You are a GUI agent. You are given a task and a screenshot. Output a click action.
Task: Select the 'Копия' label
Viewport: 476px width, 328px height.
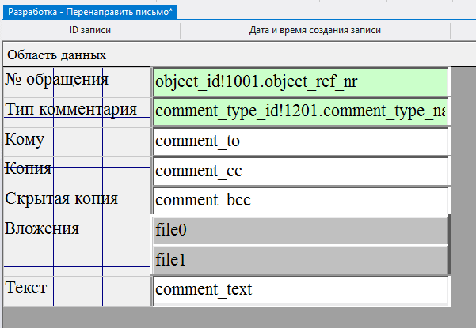click(x=29, y=168)
